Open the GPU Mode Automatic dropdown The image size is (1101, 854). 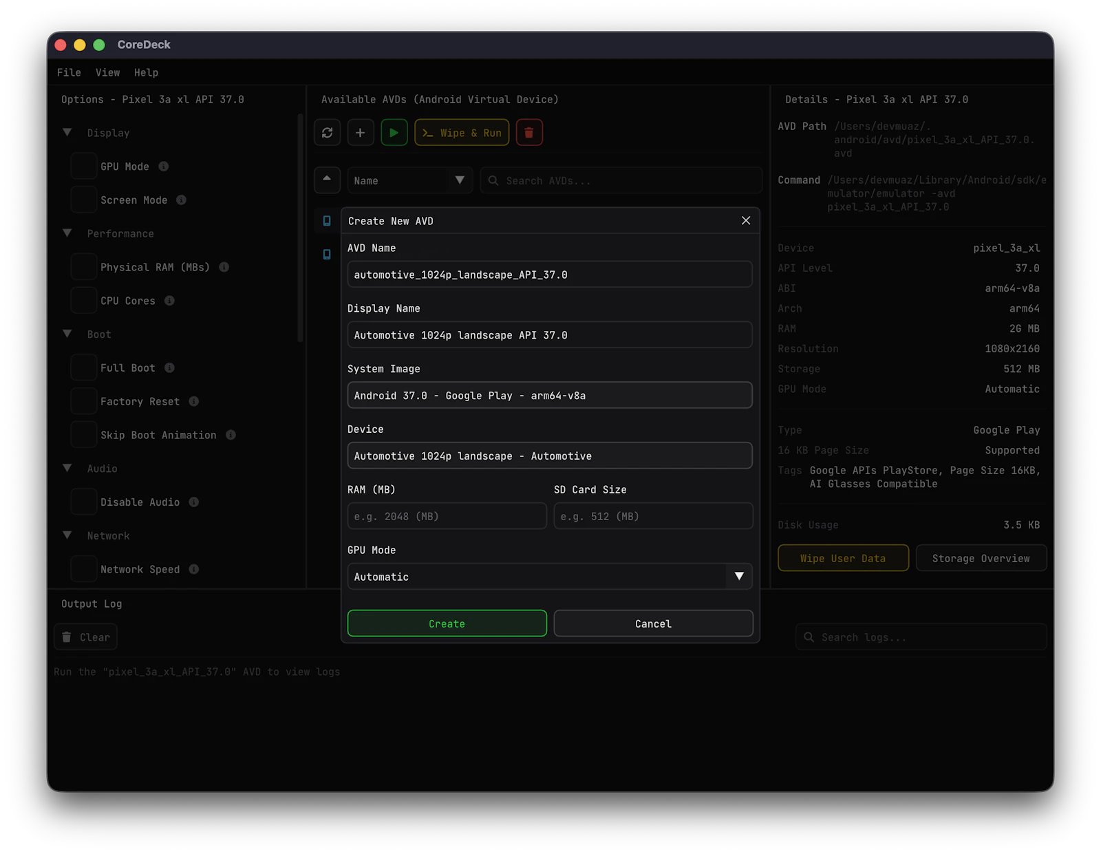[x=550, y=577]
